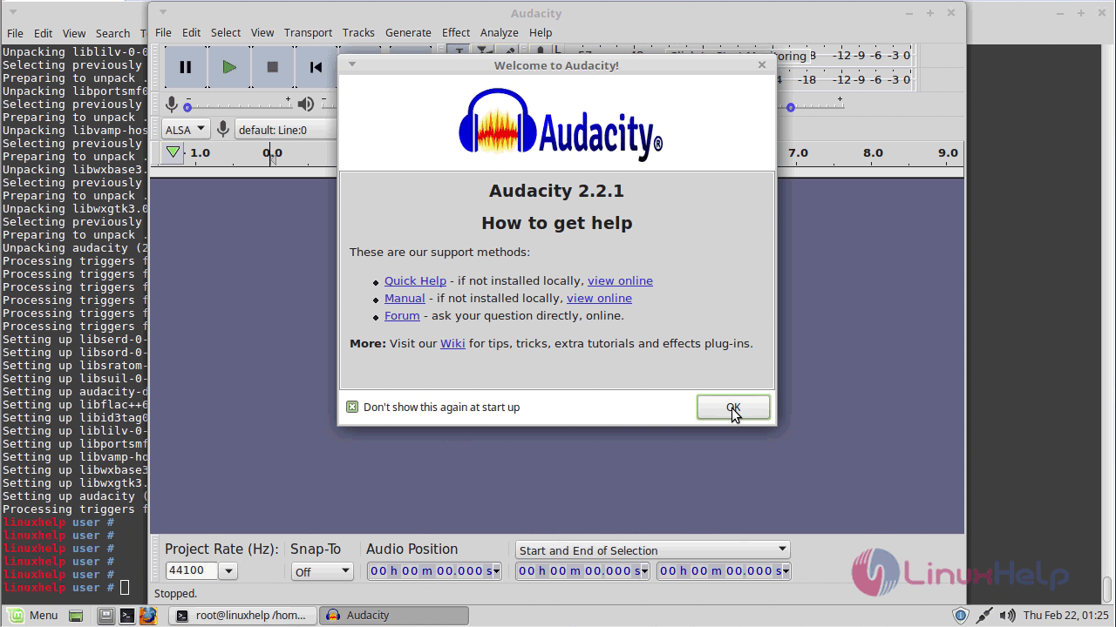Click green triangle timeline pin button
The height and width of the screenshot is (627, 1116).
pos(174,153)
